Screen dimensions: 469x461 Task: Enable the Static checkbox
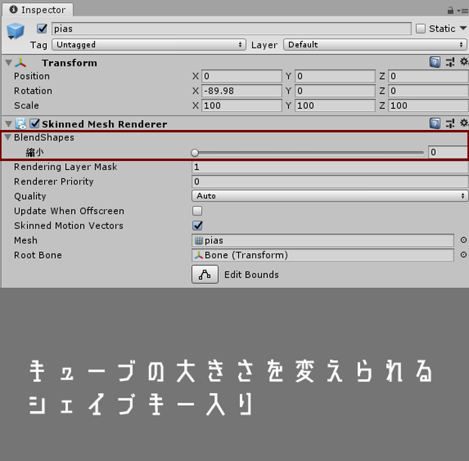(x=421, y=29)
